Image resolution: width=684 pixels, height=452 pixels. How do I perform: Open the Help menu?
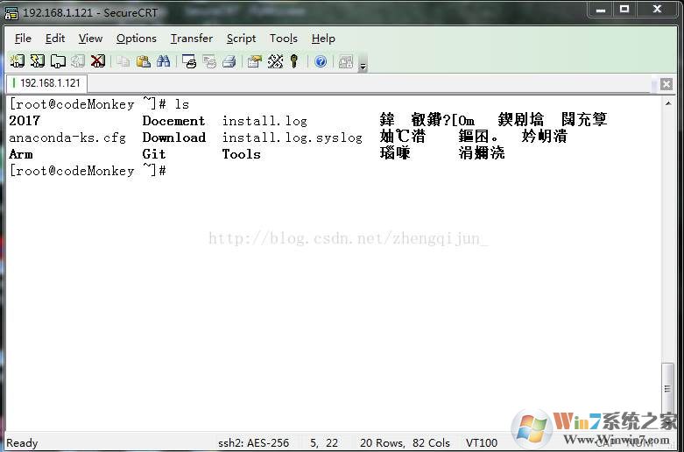pyautogui.click(x=323, y=39)
